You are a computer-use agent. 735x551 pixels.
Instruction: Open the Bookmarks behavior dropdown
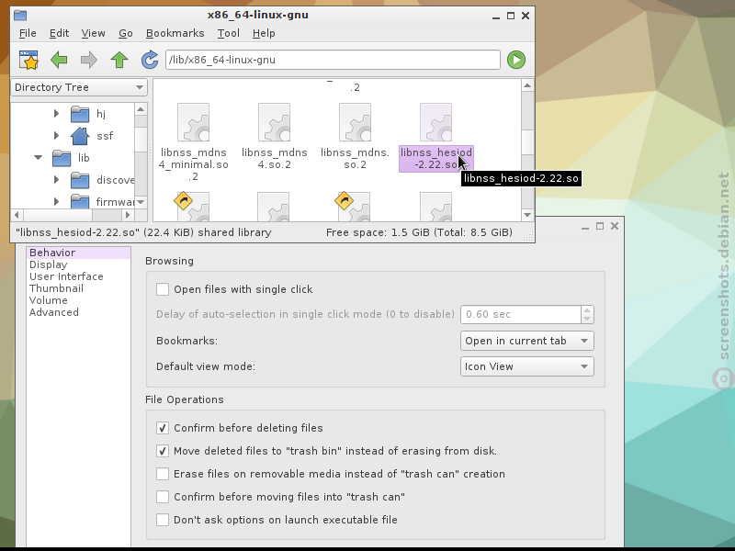point(526,341)
